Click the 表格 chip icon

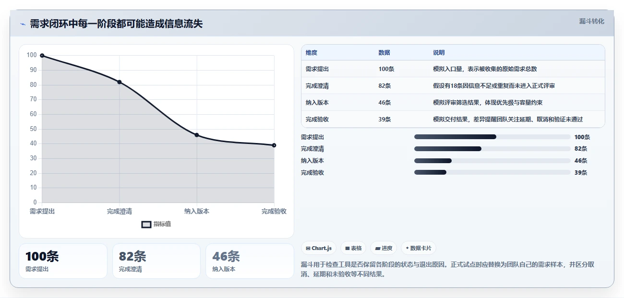pyautogui.click(x=347, y=249)
